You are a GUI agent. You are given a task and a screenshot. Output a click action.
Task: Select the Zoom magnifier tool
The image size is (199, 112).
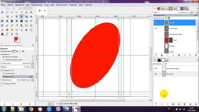tap(16, 34)
